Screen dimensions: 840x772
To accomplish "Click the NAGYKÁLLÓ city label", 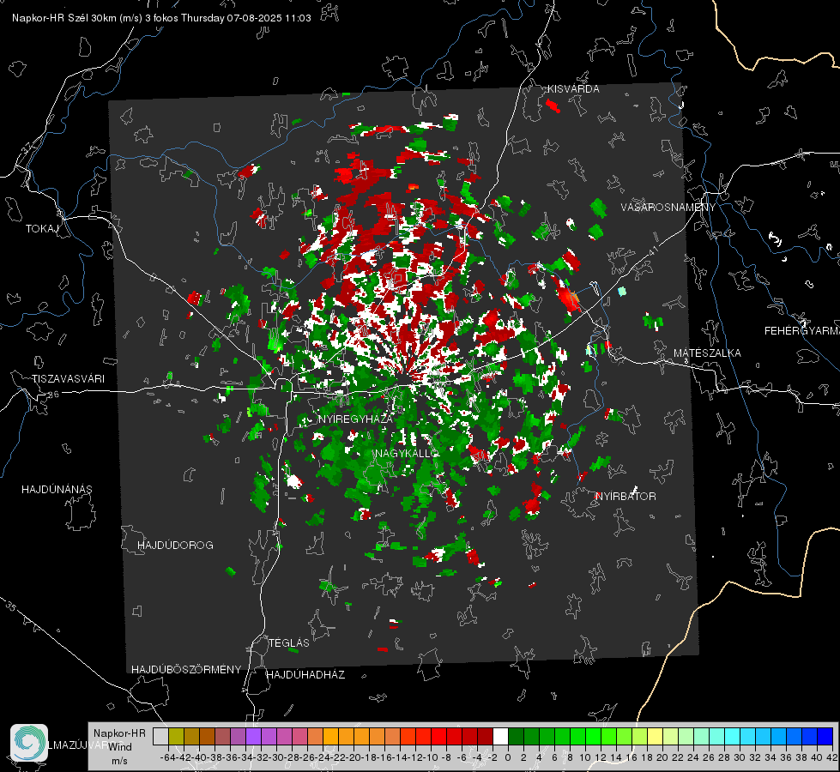I will 407,453.
